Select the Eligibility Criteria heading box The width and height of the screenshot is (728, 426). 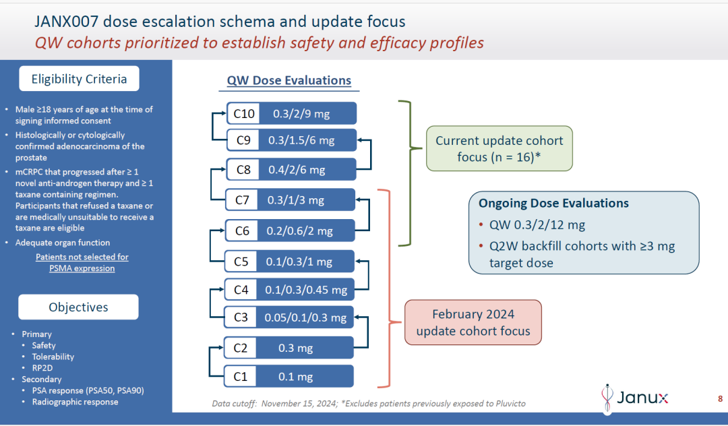pos(79,79)
